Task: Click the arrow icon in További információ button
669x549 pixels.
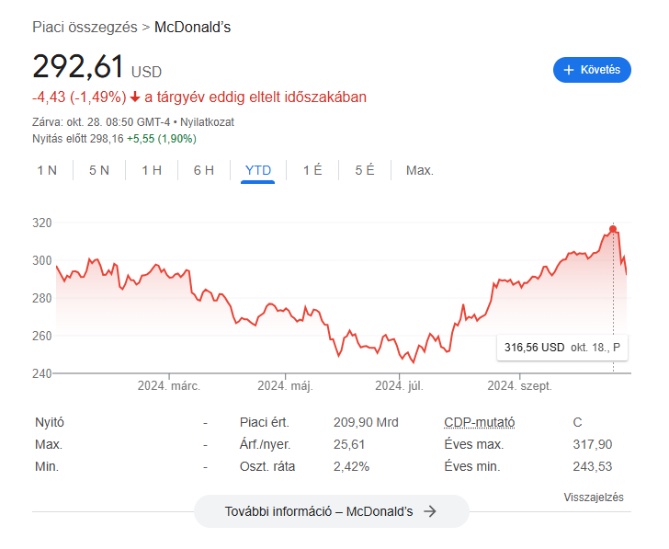Action: click(430, 511)
